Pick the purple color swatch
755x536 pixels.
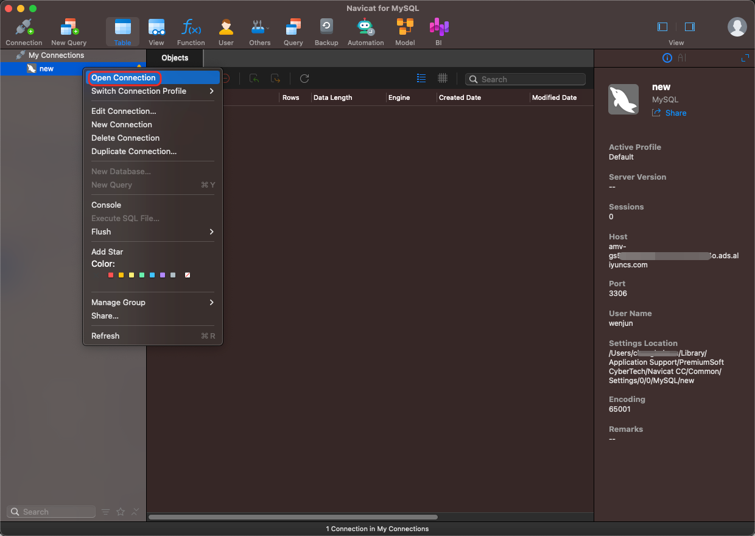pos(163,275)
